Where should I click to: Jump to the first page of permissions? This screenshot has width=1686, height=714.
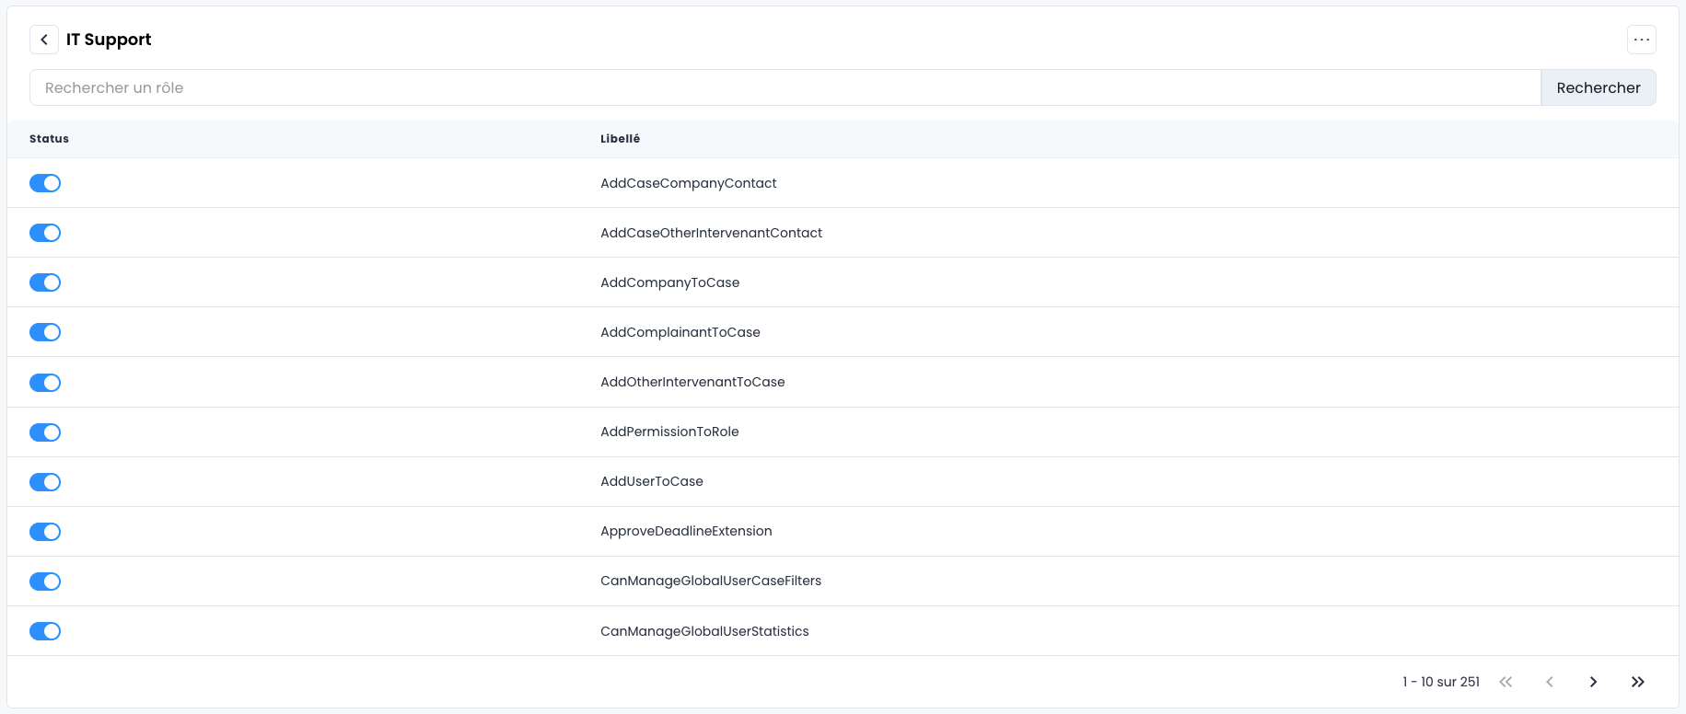tap(1506, 682)
